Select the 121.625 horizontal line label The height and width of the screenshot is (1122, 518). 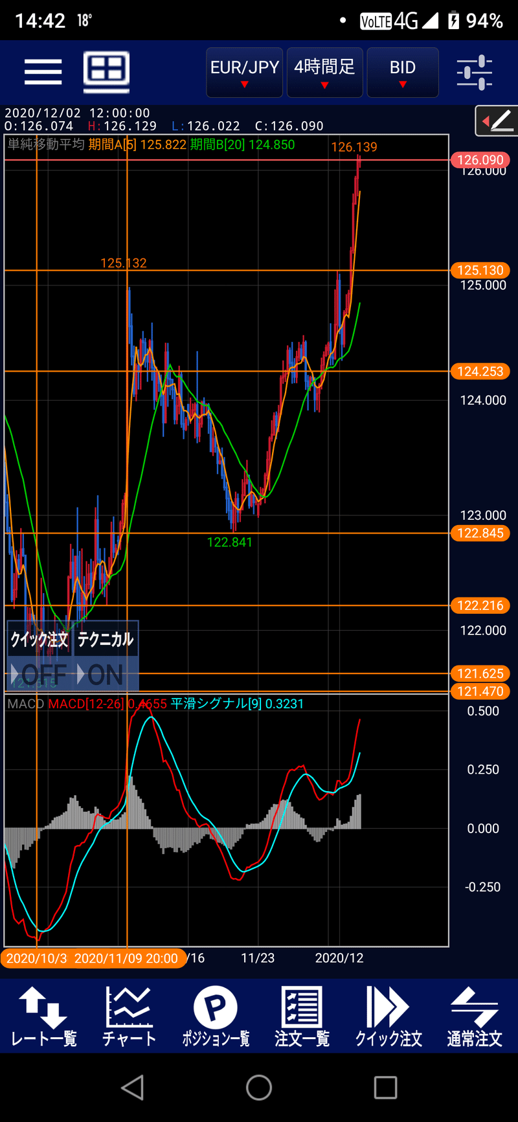click(480, 674)
